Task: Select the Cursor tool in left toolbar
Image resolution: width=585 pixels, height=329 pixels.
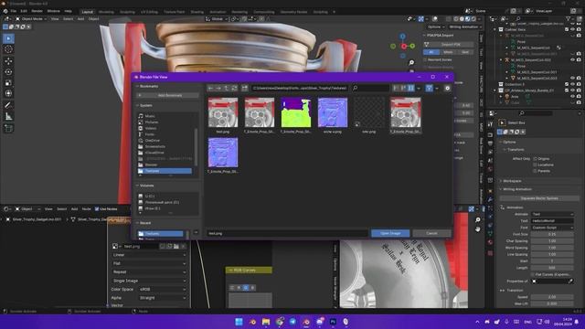Action: 8,49
